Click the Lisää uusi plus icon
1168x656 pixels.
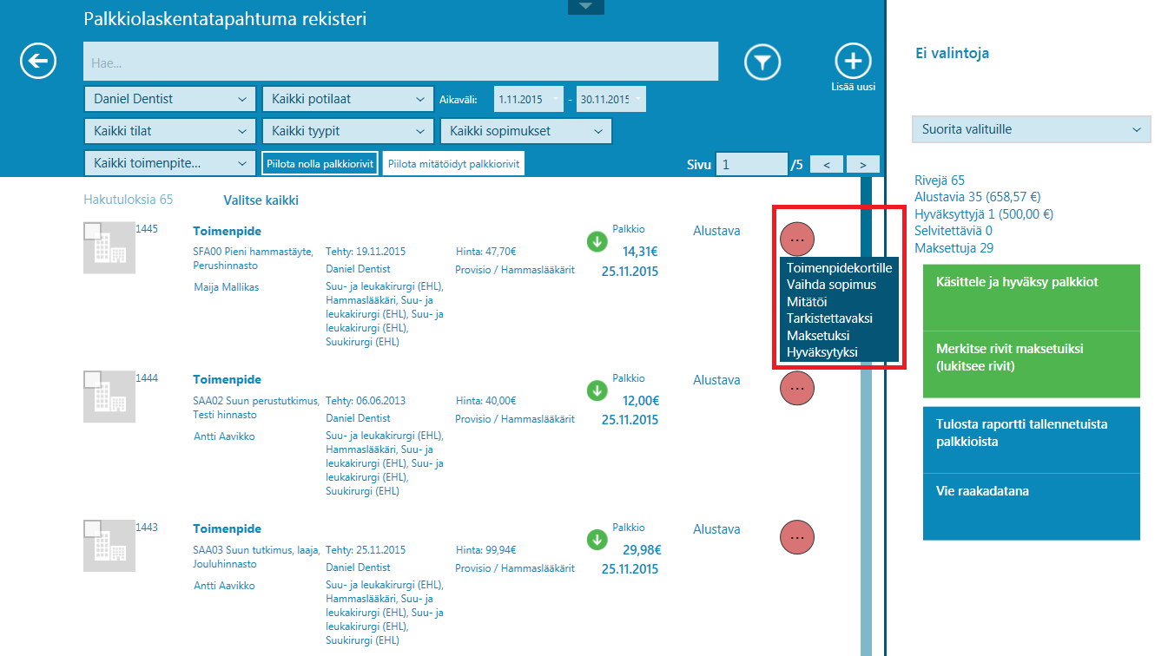click(853, 62)
